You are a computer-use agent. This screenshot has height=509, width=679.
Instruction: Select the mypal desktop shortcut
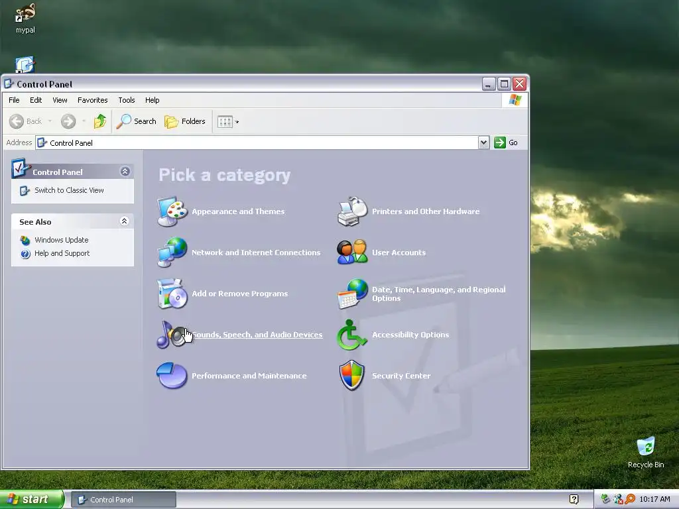tap(25, 18)
